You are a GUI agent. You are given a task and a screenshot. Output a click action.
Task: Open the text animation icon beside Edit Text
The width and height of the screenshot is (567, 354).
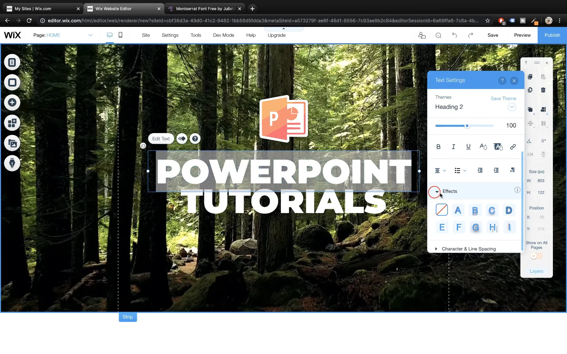coord(182,139)
